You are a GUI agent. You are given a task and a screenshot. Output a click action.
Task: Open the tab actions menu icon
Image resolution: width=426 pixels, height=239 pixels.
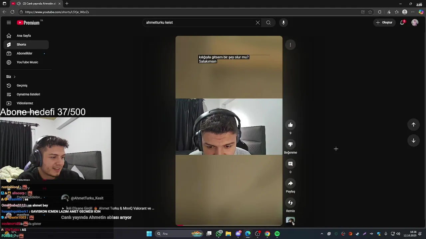(x=4, y=4)
